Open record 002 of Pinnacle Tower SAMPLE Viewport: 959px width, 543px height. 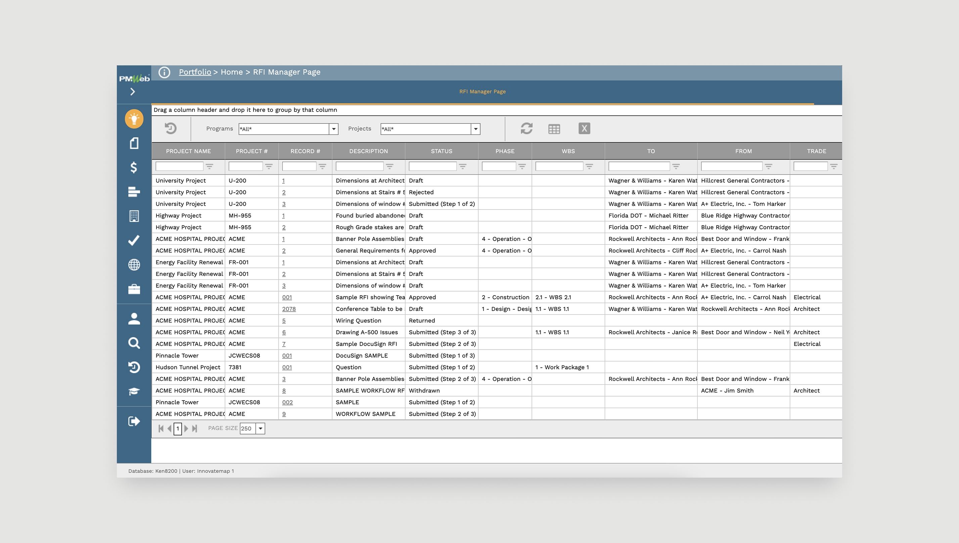pyautogui.click(x=287, y=403)
